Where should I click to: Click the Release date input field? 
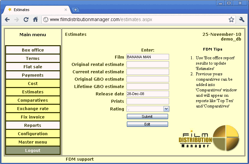point(148,94)
